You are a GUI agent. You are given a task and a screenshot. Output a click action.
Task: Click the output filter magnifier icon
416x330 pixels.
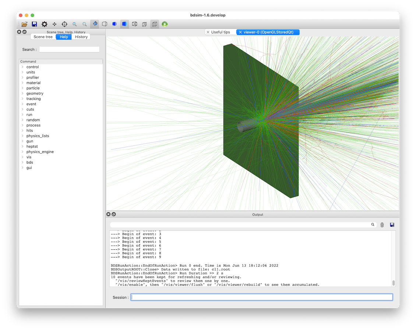[x=373, y=225]
